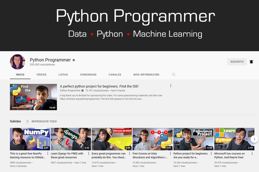Click the Python Programmer channel name heading
This screenshot has height=172, width=259.
click(50, 60)
